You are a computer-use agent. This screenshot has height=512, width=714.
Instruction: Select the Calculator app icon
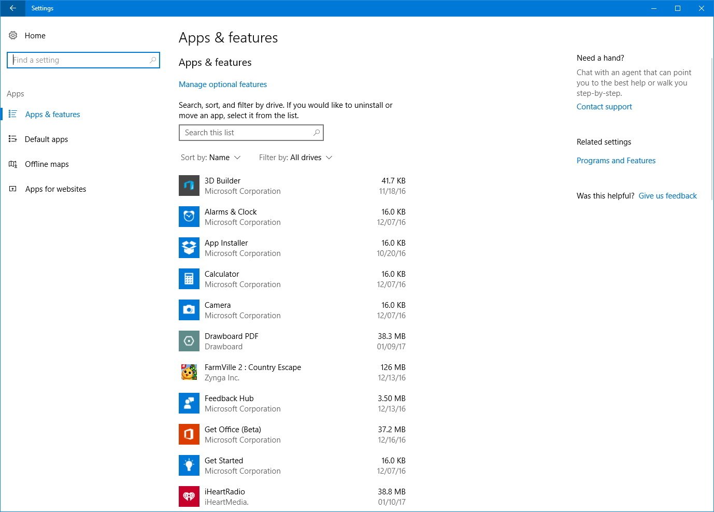point(189,279)
